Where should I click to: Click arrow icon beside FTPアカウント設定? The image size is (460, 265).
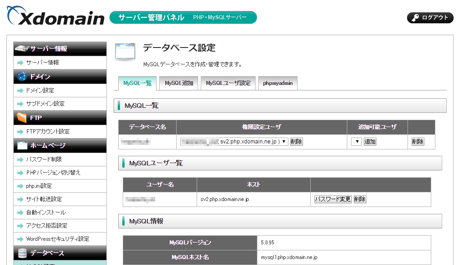click(x=20, y=132)
